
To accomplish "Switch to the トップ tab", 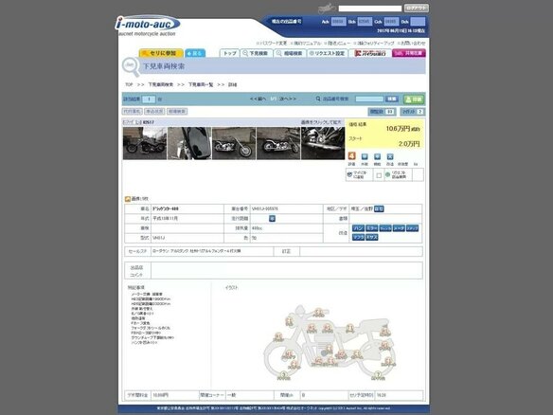I will (x=229, y=53).
